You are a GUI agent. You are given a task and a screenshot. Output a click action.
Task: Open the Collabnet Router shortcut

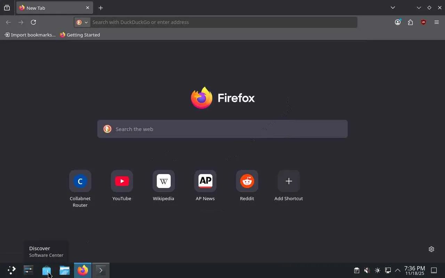tap(80, 189)
